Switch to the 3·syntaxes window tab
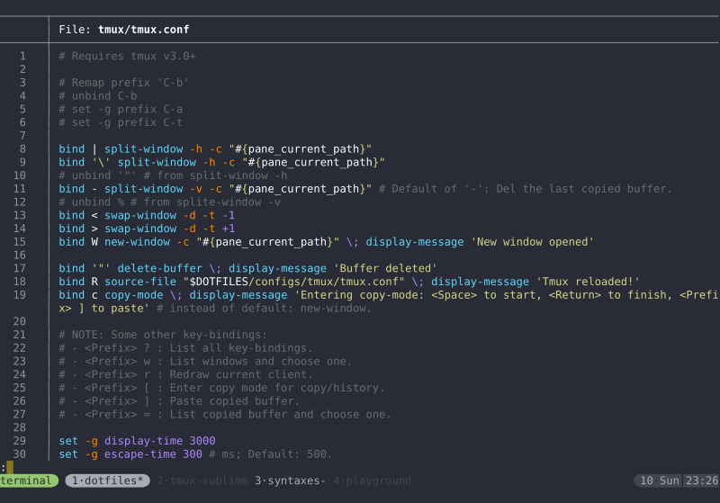This screenshot has height=503, width=720. tap(290, 481)
